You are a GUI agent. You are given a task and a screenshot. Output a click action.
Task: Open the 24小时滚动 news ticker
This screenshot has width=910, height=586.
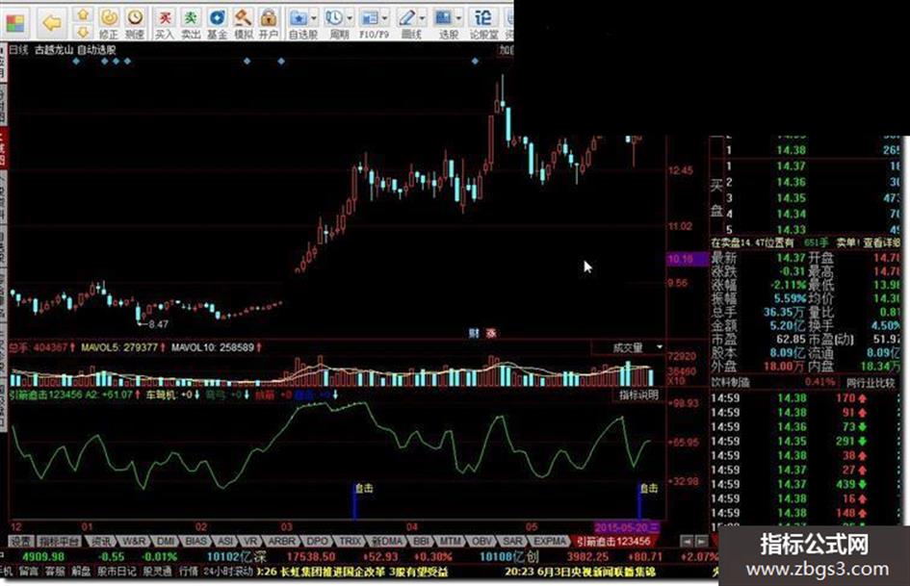[228, 572]
